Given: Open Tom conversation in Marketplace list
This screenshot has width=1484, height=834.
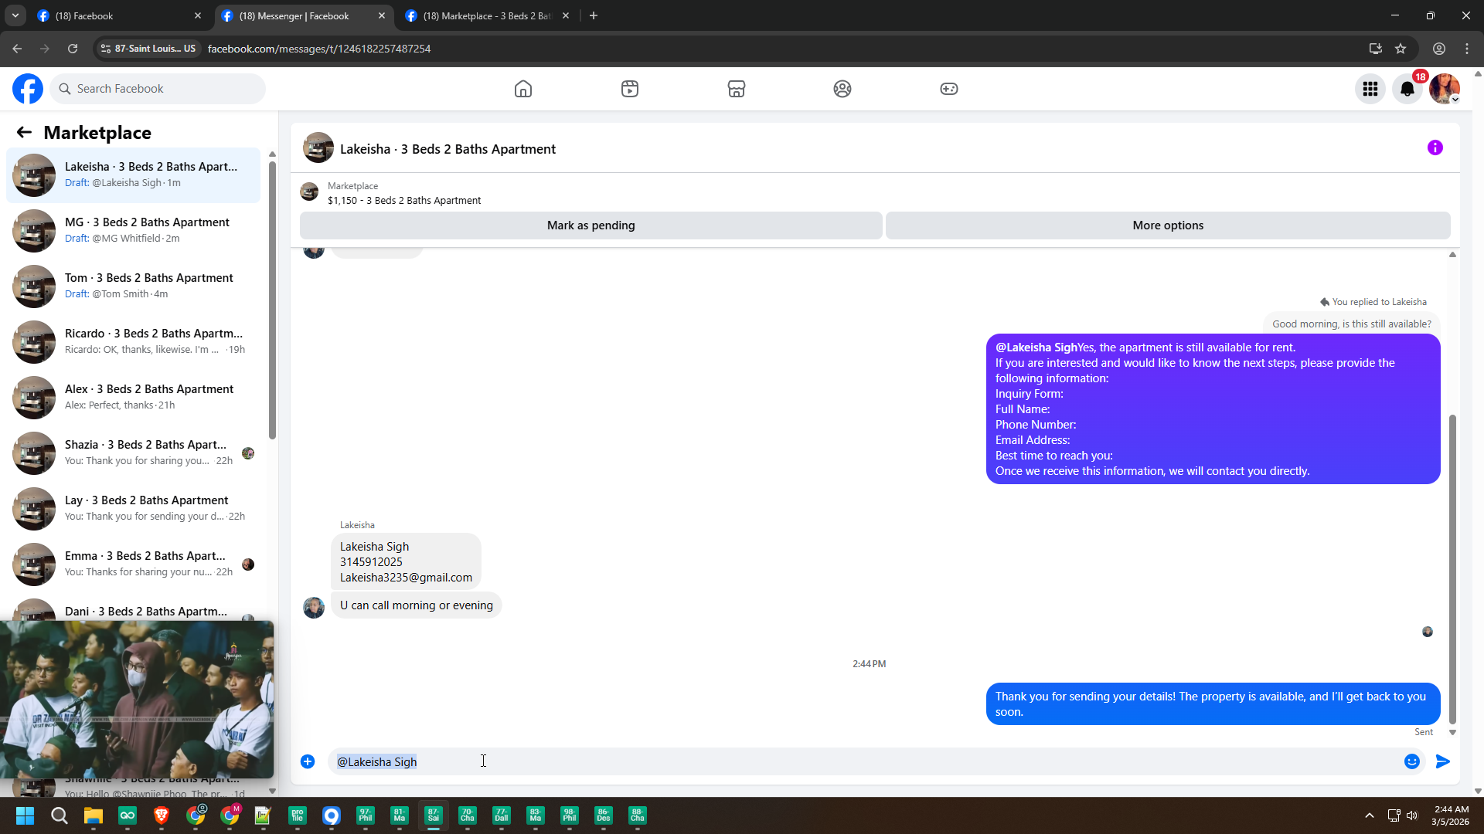Looking at the screenshot, I should 134,286.
